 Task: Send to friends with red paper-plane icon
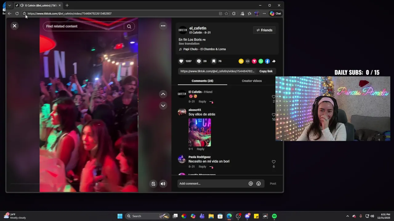point(254,61)
